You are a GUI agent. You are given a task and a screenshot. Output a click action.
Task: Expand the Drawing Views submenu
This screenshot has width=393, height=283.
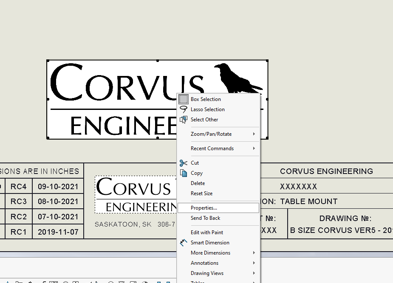[x=218, y=274]
